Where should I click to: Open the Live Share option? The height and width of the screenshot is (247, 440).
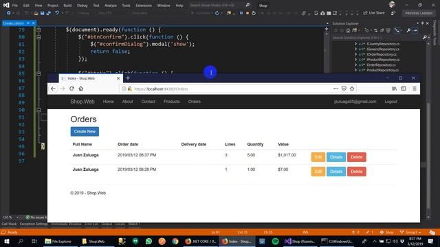coord(374,13)
